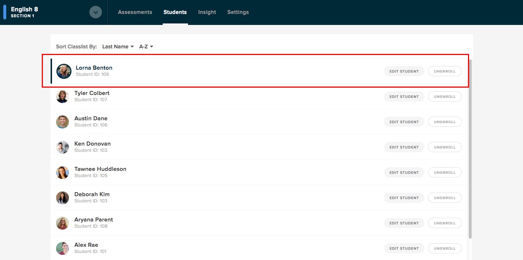Switch to the Assessments tab

coord(135,12)
